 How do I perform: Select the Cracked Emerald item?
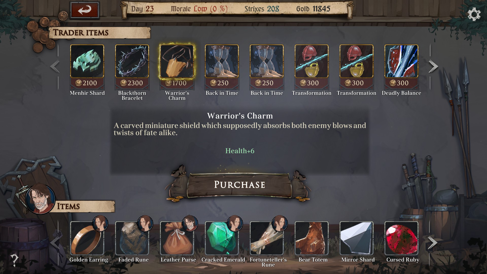pyautogui.click(x=222, y=238)
